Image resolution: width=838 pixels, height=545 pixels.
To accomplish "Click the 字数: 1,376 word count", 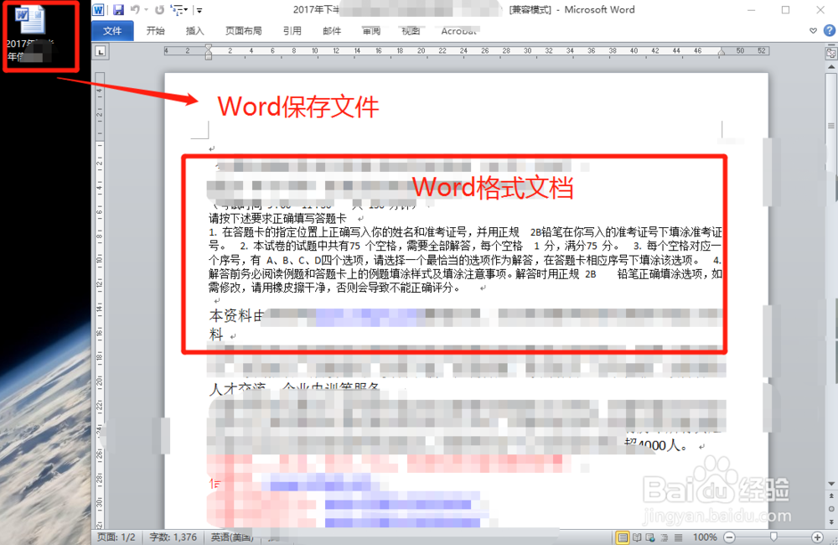I will [x=173, y=537].
